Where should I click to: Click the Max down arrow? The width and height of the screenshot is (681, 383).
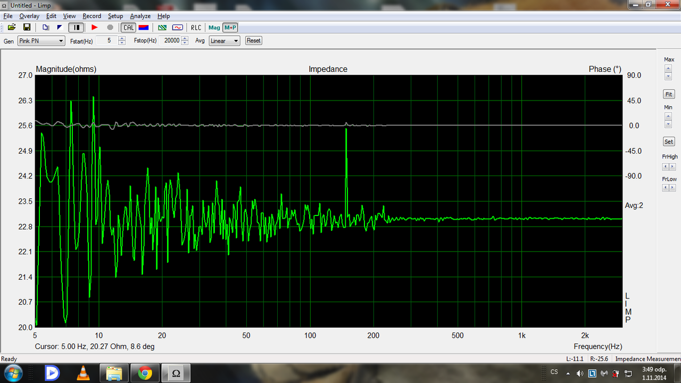pos(669,77)
